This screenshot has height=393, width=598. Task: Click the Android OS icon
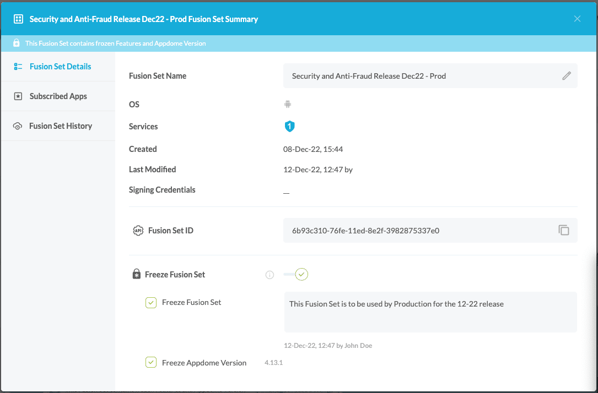(x=287, y=103)
